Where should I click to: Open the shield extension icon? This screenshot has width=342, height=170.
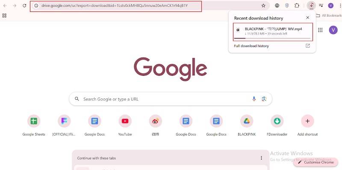click(x=287, y=6)
